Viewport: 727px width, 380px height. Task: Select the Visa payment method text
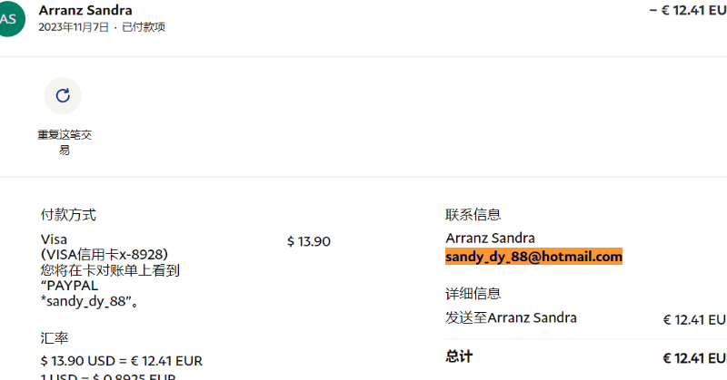pos(54,239)
